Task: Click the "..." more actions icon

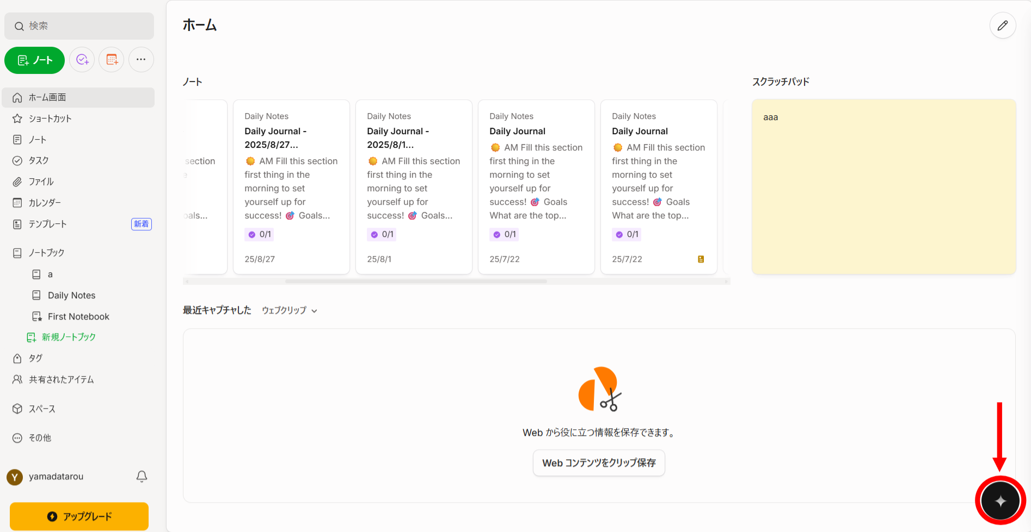Action: (140, 60)
